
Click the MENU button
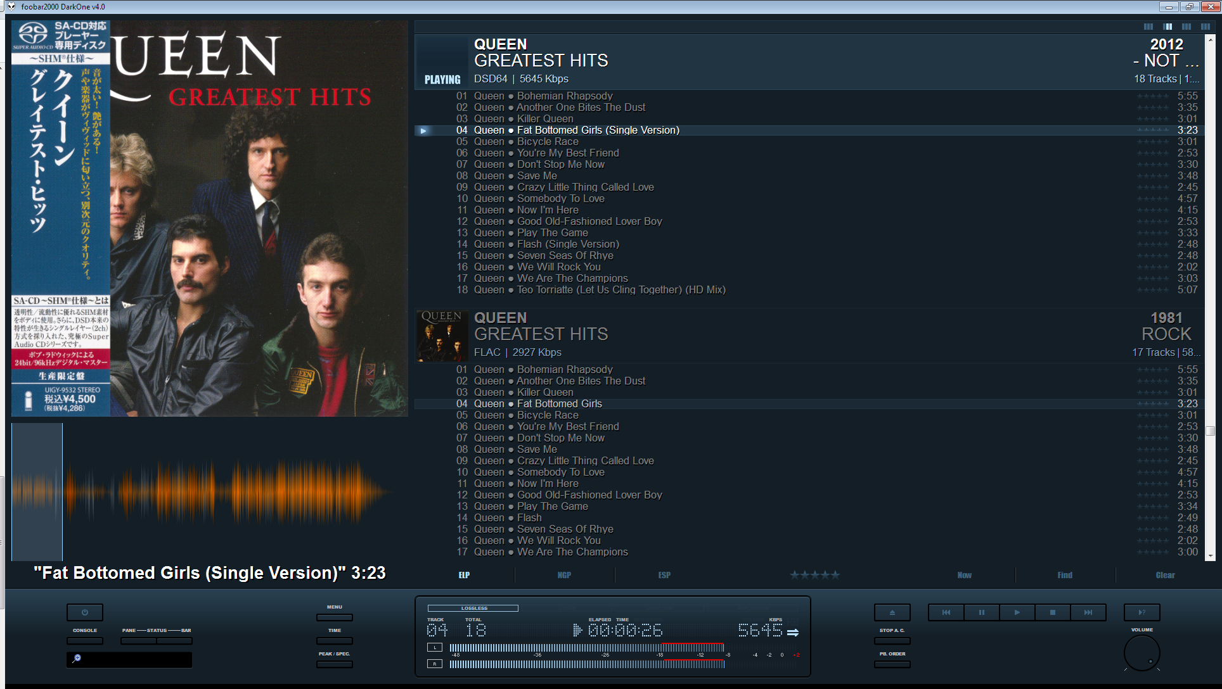click(335, 617)
